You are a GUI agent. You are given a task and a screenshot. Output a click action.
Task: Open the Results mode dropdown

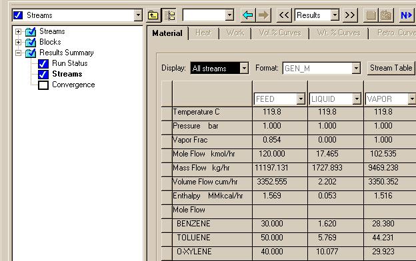[335, 15]
